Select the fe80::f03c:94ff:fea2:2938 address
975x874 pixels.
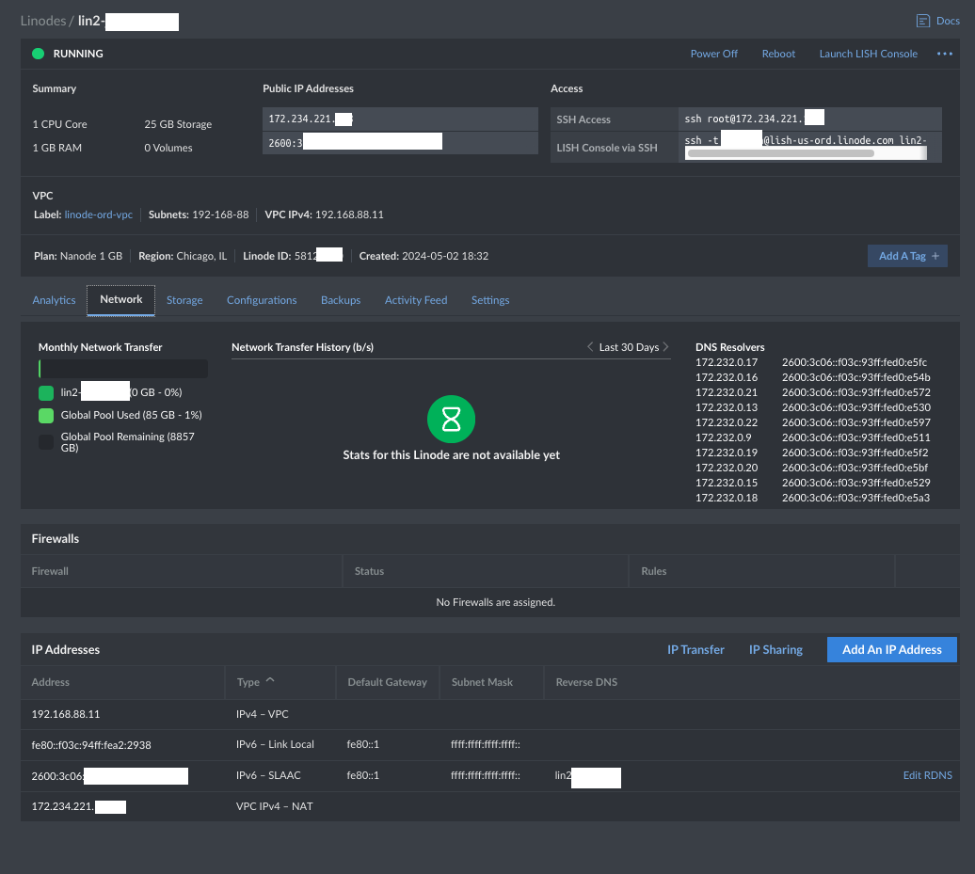[x=90, y=745]
